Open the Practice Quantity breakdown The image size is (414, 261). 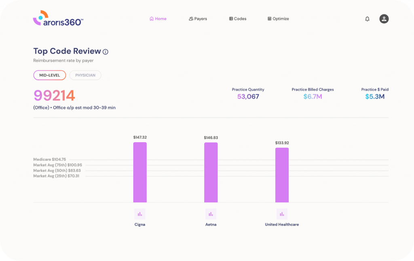click(x=248, y=96)
